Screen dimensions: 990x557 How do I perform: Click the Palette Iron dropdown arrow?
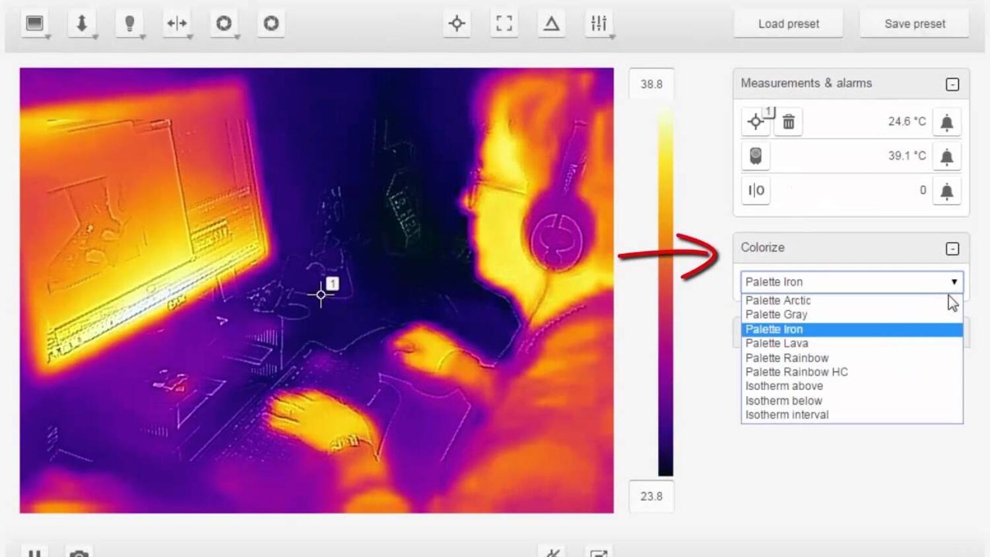click(x=954, y=282)
